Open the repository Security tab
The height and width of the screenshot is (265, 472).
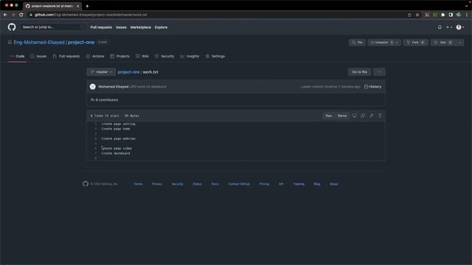click(164, 56)
